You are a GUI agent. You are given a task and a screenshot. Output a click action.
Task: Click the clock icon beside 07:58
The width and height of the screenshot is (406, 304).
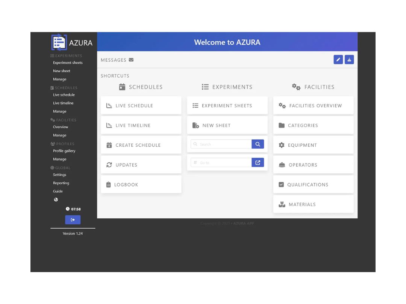click(68, 209)
